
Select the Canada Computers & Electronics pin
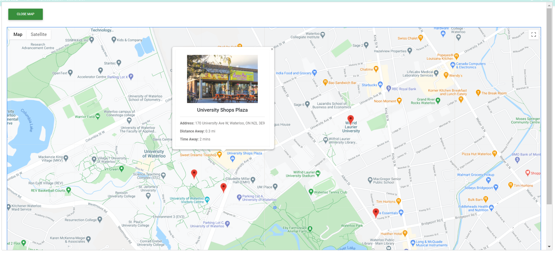pyautogui.click(x=453, y=65)
